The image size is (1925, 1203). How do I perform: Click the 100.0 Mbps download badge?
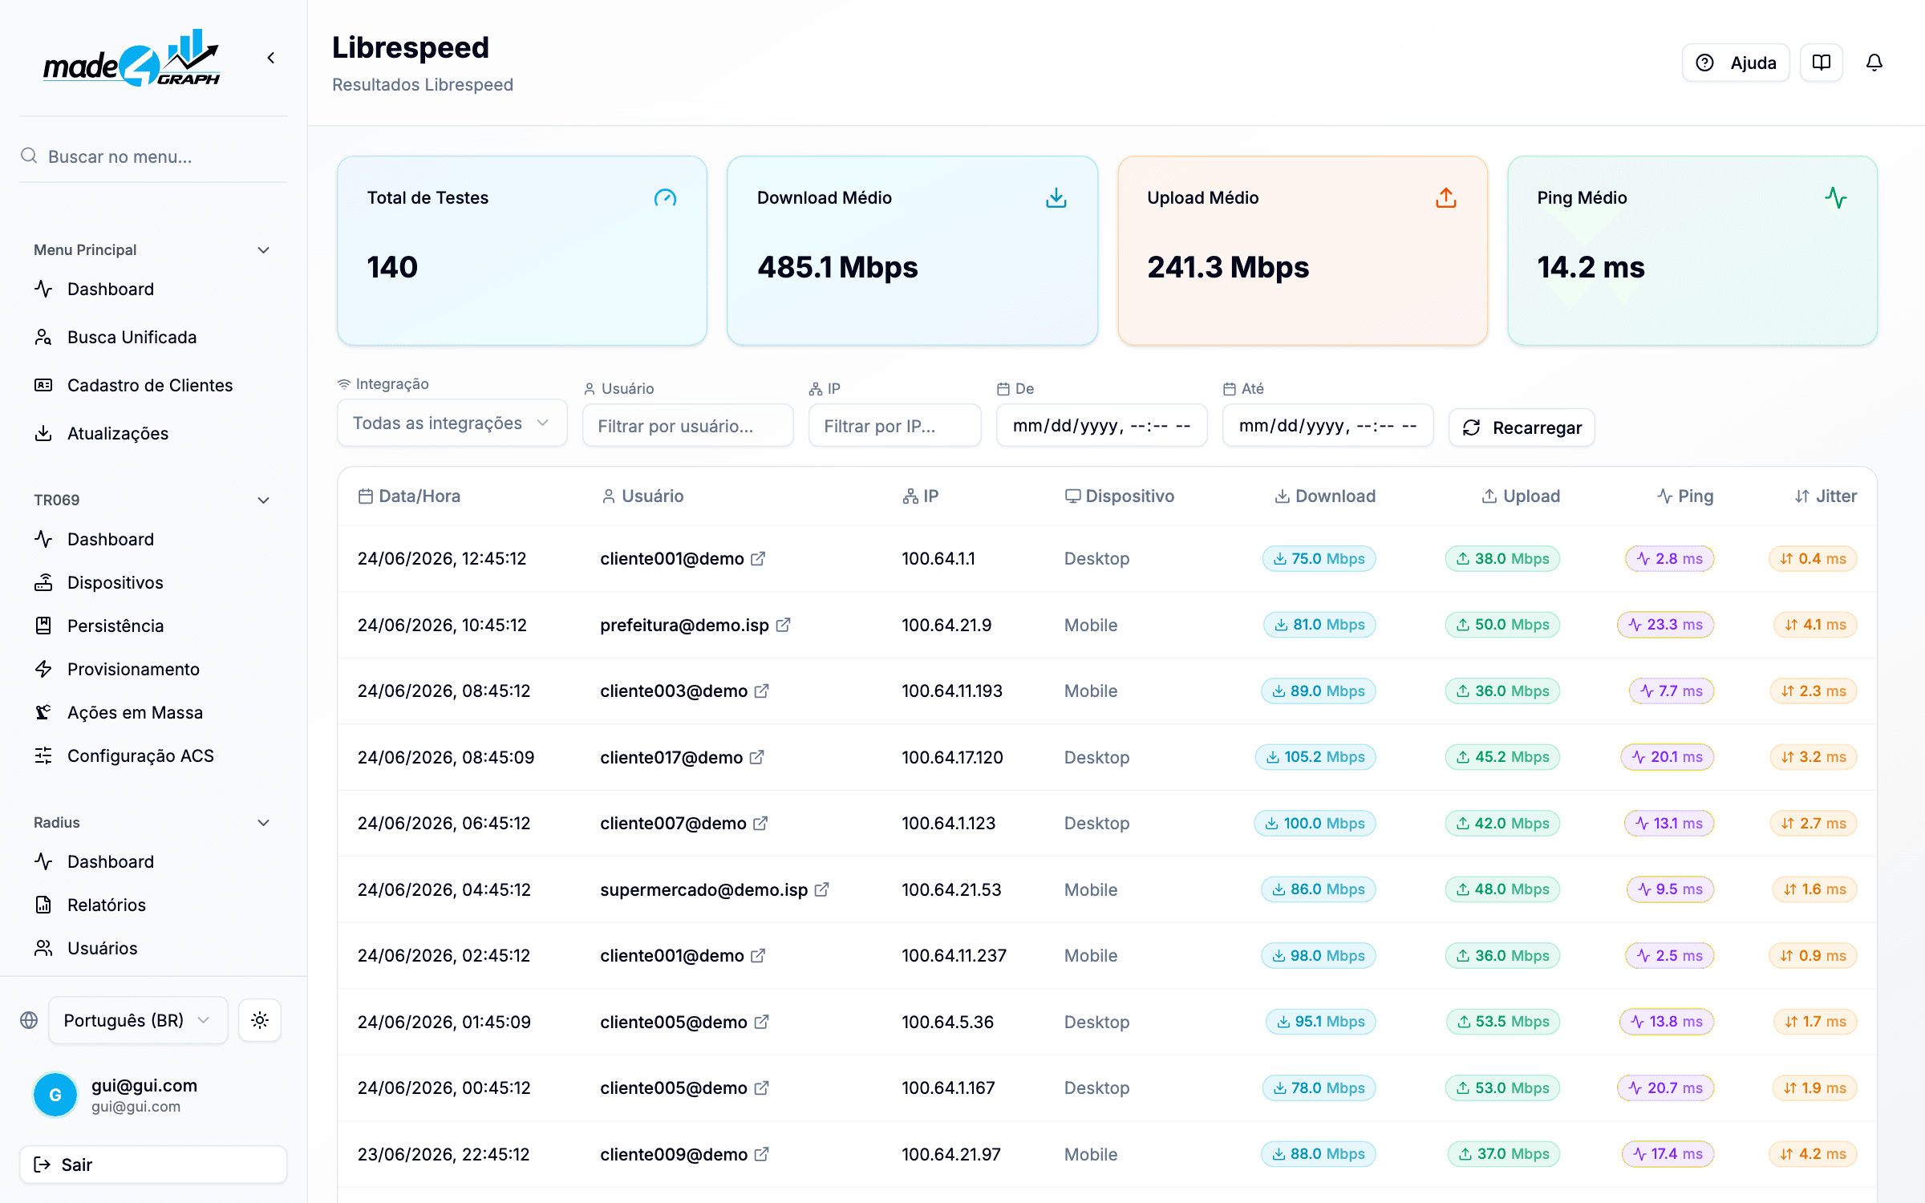pos(1315,824)
